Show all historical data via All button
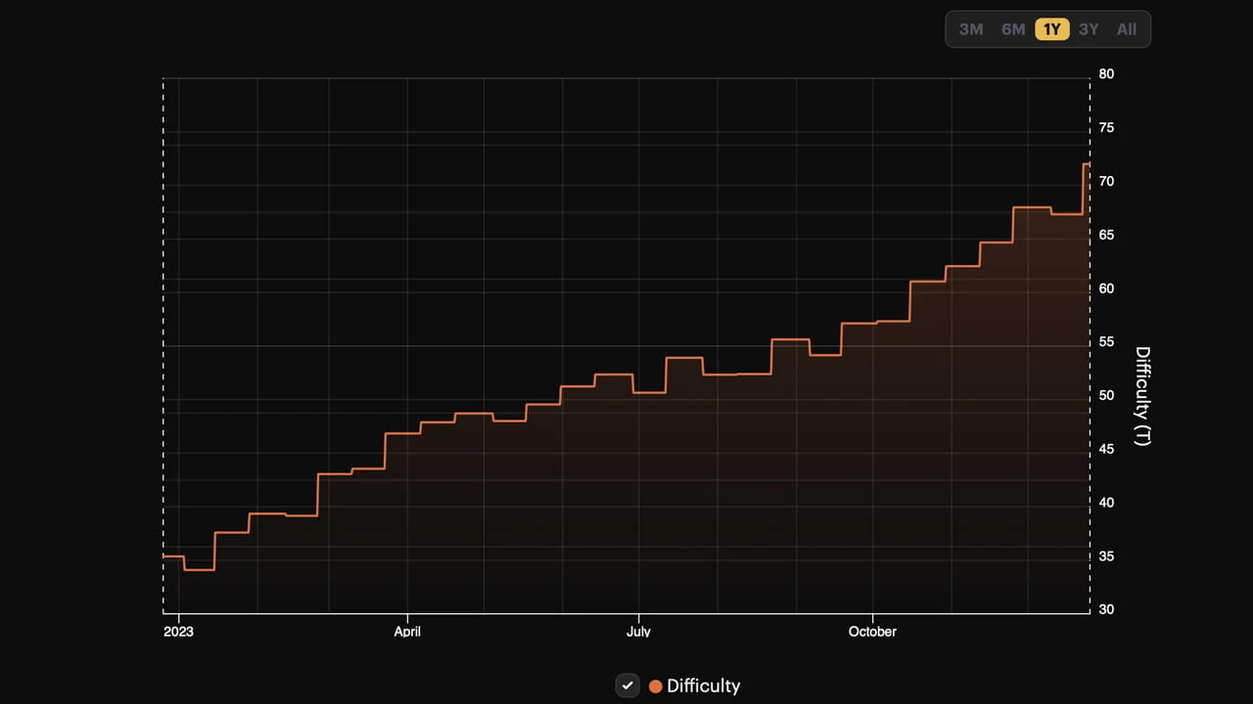Screen dimensions: 1253x704 coord(1126,29)
